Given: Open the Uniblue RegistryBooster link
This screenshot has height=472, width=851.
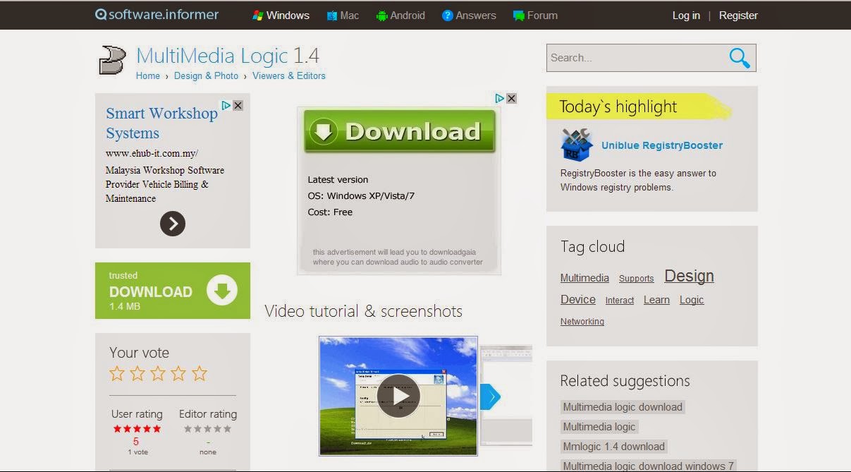Looking at the screenshot, I should (x=662, y=145).
